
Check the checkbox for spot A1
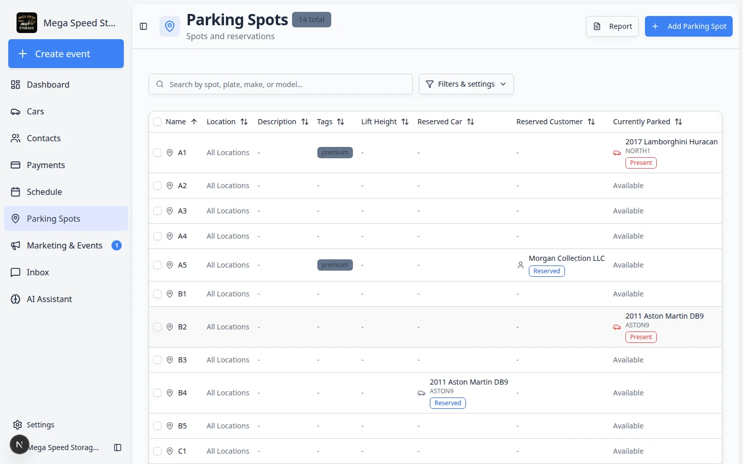coord(157,153)
